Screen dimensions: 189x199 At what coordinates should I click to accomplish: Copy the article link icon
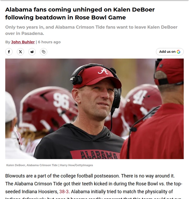coord(44,52)
